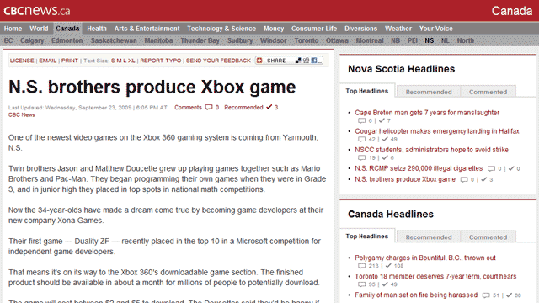Image resolution: width=539 pixels, height=303 pixels.
Task: Click checkmark icon under Toronto 18 headline
Action: point(385,284)
